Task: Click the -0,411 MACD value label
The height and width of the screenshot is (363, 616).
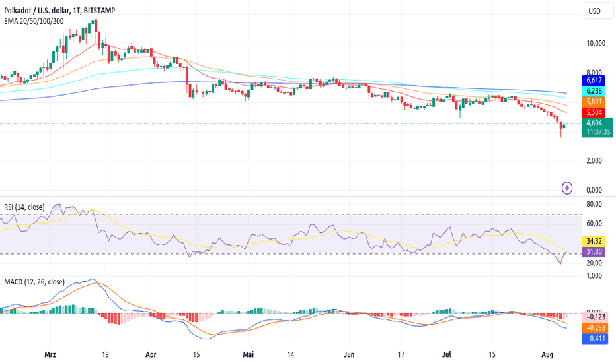Action: coord(595,338)
